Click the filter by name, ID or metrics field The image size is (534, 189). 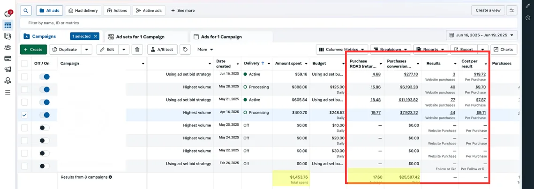269,23
